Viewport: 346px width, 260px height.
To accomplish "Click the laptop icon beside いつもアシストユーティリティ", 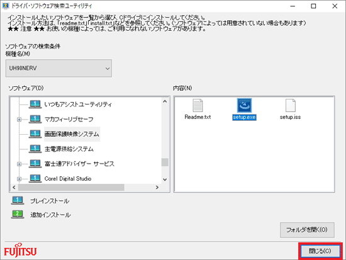I will [35, 104].
